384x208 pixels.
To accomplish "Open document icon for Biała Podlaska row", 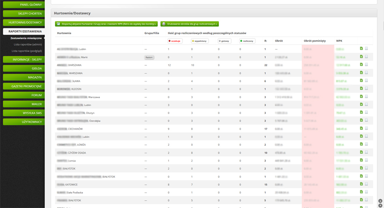I will click(x=366, y=192).
